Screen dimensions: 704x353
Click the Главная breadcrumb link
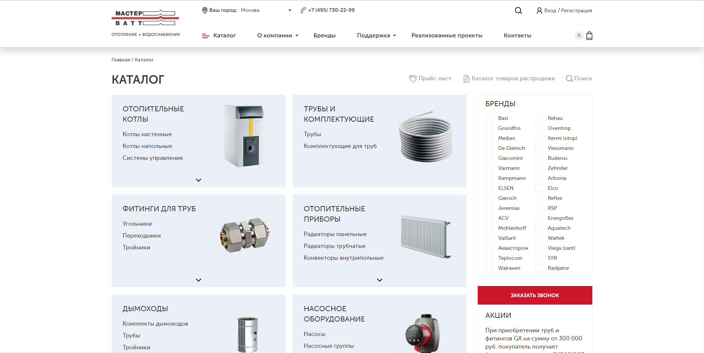(121, 60)
